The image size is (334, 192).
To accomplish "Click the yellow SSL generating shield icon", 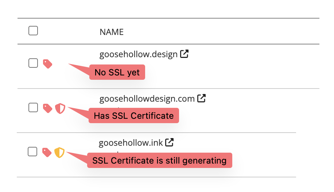I will click(59, 152).
